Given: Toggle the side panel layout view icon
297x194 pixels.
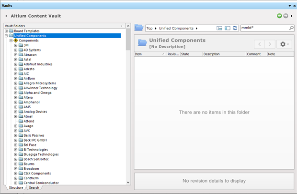Looking at the screenshot, I should [227, 28].
